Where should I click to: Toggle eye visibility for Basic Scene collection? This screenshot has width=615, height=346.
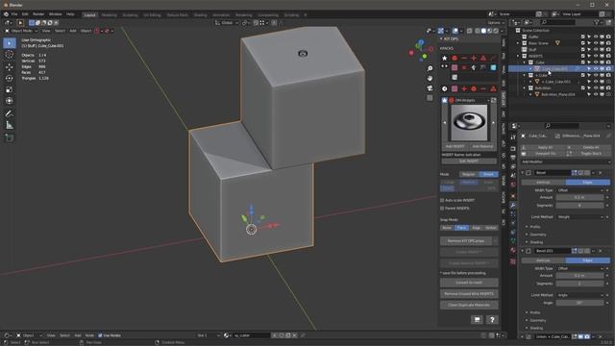click(596, 42)
